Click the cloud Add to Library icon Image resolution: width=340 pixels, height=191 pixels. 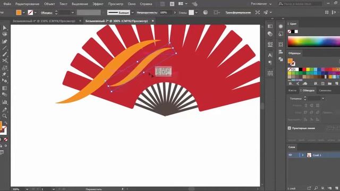pyautogui.click(x=305, y=84)
